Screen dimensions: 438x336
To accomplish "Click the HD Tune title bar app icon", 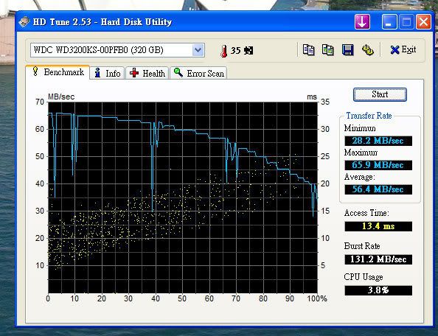I will point(24,22).
